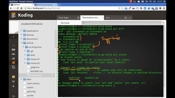Open the volume indicator in system tray
The image size is (175, 98).
(x=154, y=1)
